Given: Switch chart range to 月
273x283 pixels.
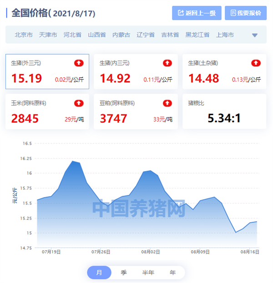Looking at the screenshot, I should coord(99,273).
